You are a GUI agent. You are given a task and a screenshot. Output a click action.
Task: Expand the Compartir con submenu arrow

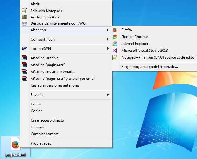tap(108, 39)
